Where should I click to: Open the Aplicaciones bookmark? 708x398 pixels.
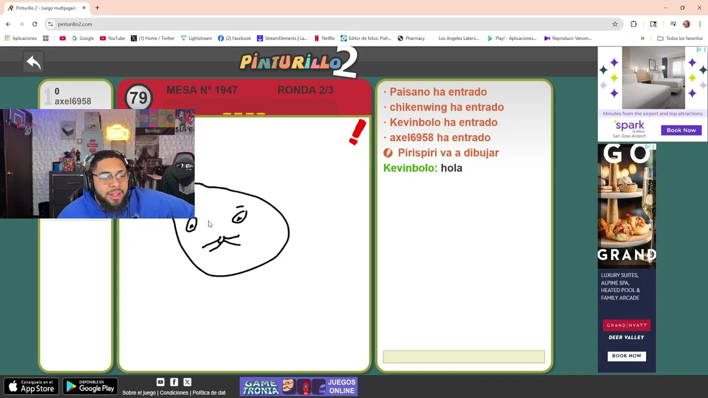(x=20, y=38)
